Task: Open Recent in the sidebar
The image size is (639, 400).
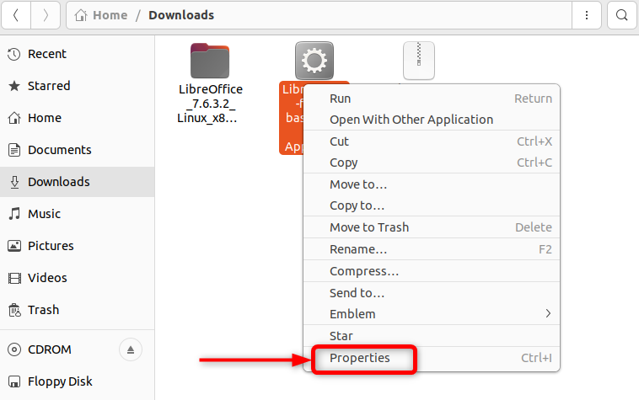Action: click(x=46, y=54)
